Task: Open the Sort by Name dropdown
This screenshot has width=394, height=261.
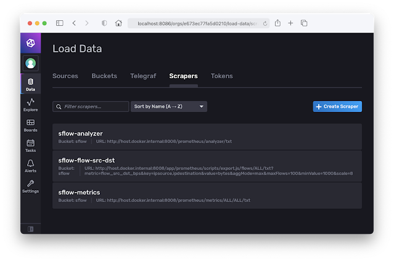Action: click(x=168, y=106)
